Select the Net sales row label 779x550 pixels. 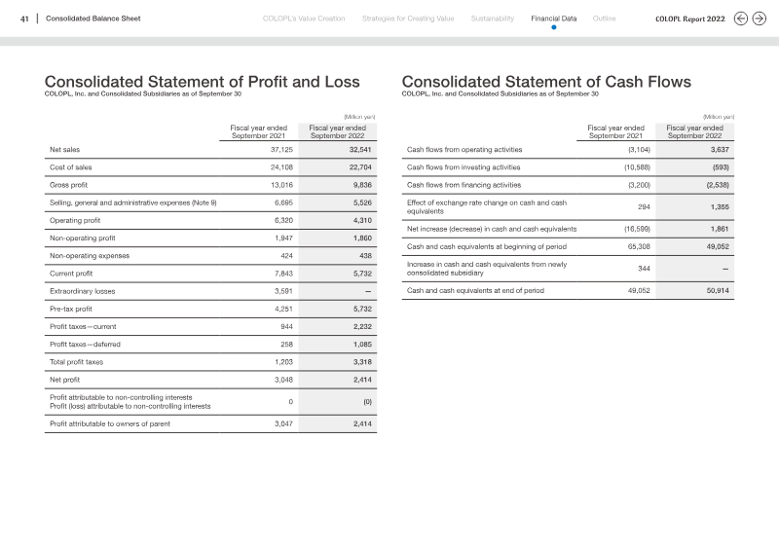64,150
